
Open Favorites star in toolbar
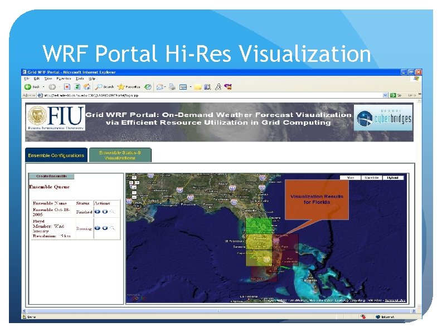click(129, 87)
